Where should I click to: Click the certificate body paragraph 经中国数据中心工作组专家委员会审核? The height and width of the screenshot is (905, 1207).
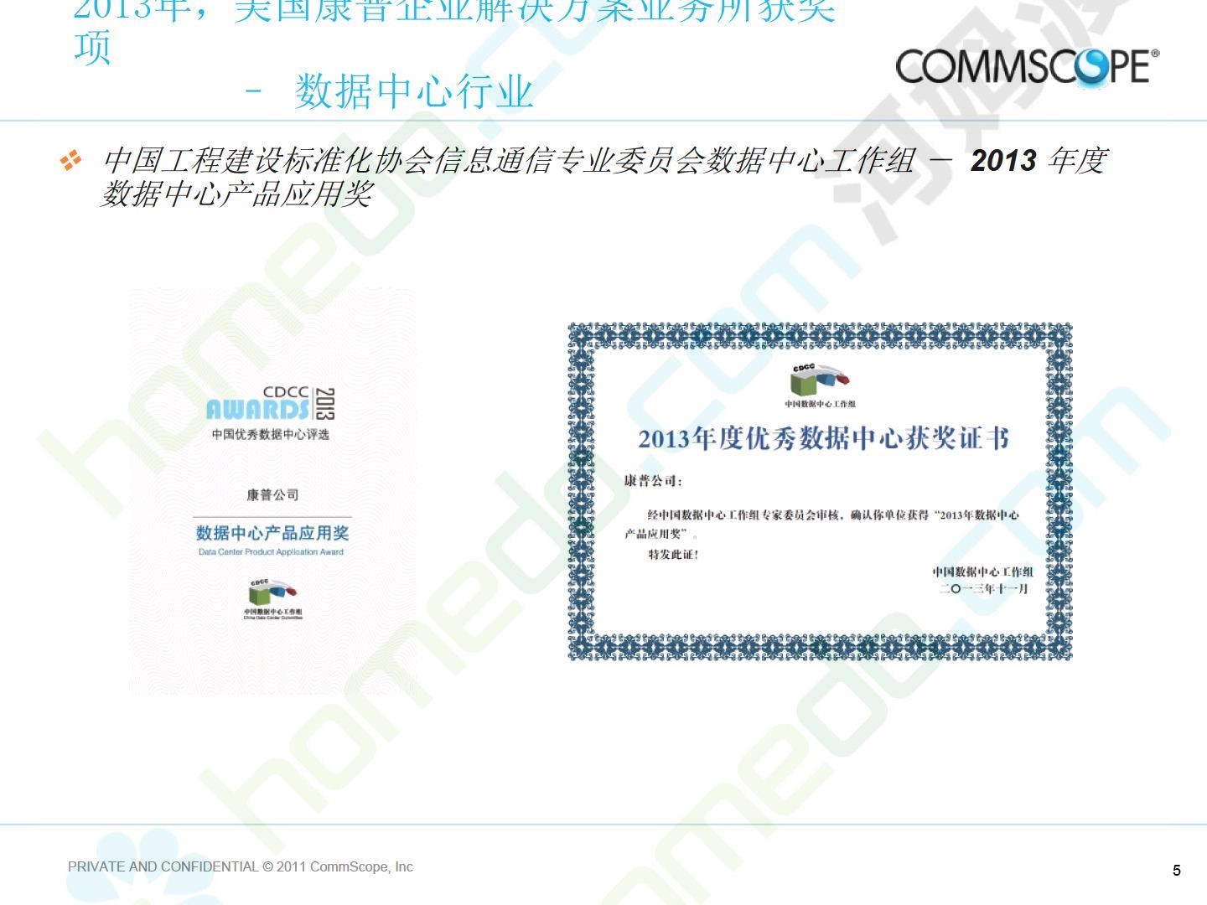point(822,524)
